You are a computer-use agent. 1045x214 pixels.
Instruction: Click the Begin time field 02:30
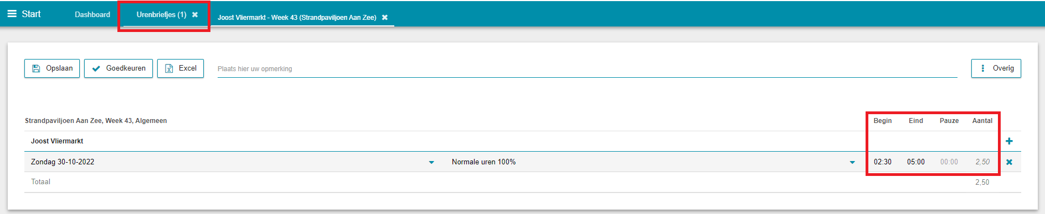882,162
